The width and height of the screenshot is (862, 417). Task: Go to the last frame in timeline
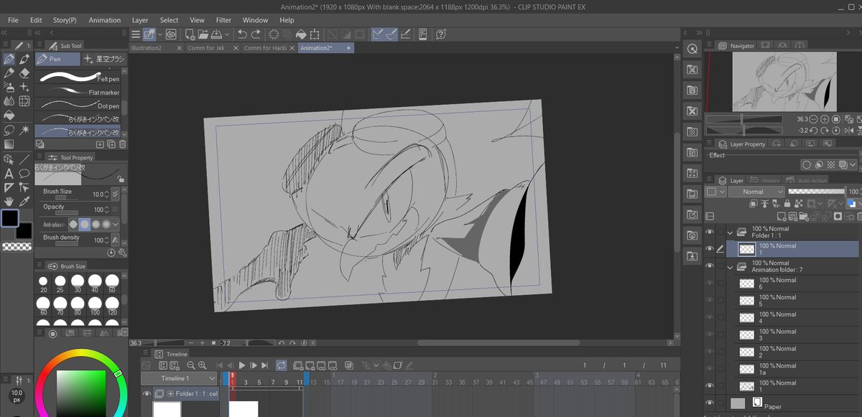coord(264,365)
